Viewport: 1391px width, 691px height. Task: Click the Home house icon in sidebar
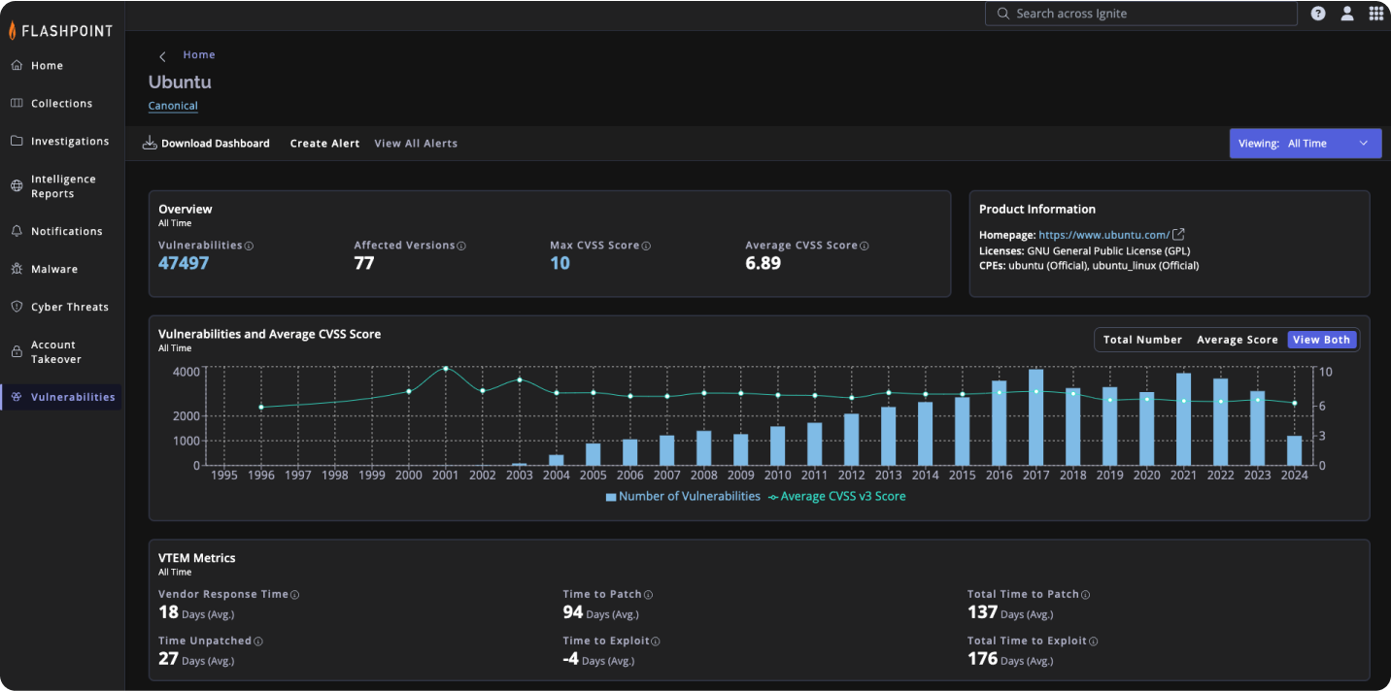[17, 66]
